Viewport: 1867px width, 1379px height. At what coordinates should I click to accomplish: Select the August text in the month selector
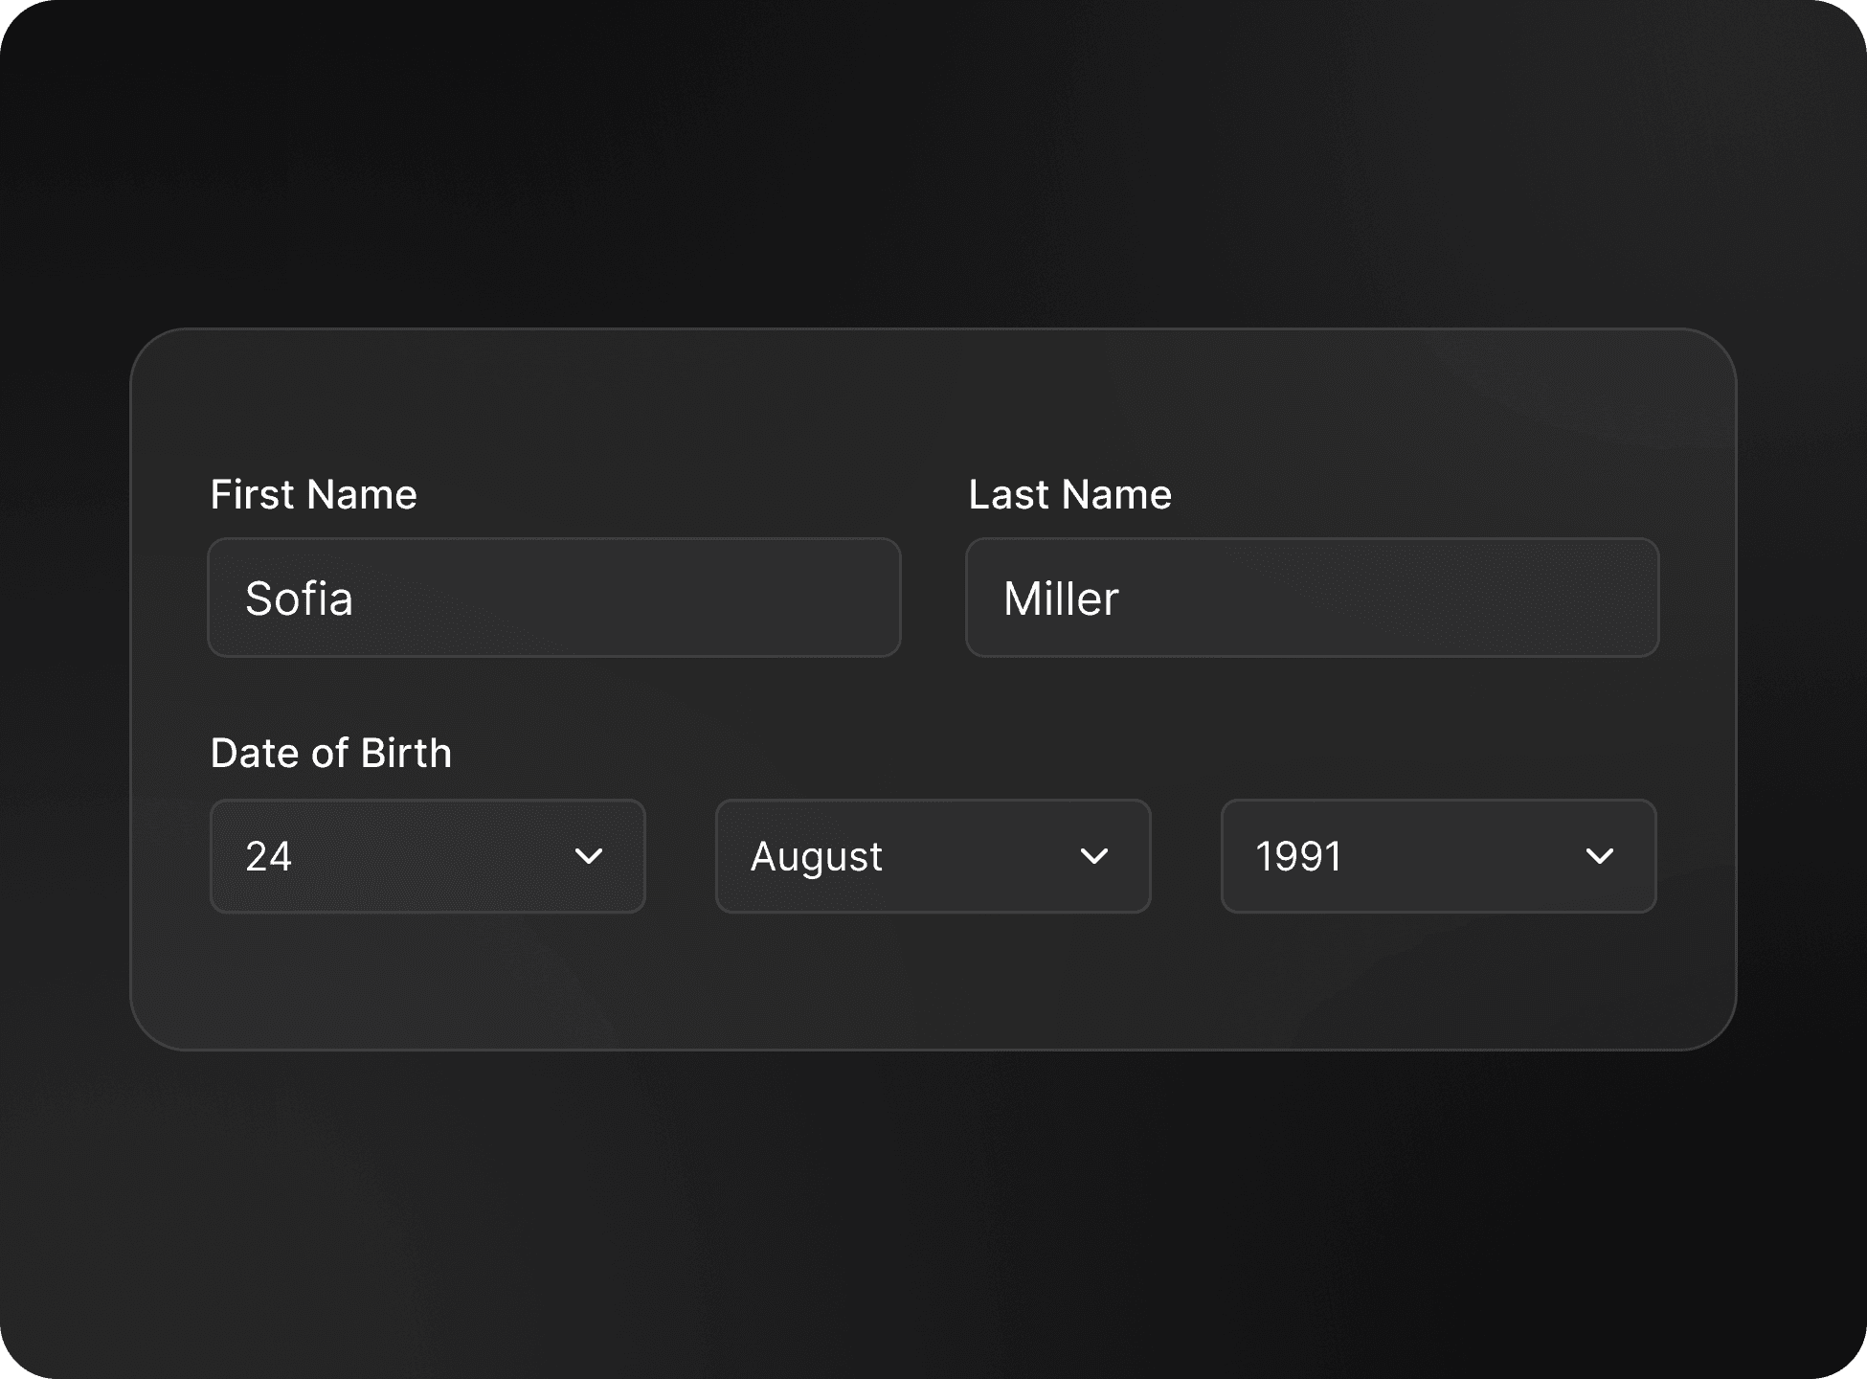pos(817,858)
